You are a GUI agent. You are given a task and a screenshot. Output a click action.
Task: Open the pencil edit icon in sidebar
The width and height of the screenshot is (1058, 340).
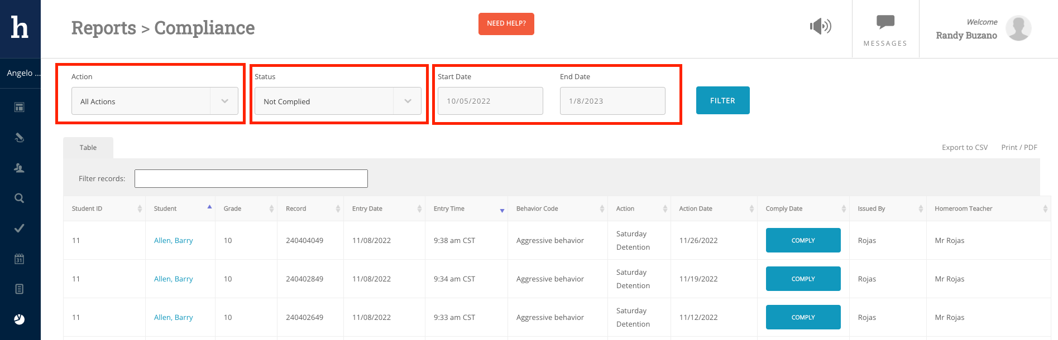pos(20,138)
